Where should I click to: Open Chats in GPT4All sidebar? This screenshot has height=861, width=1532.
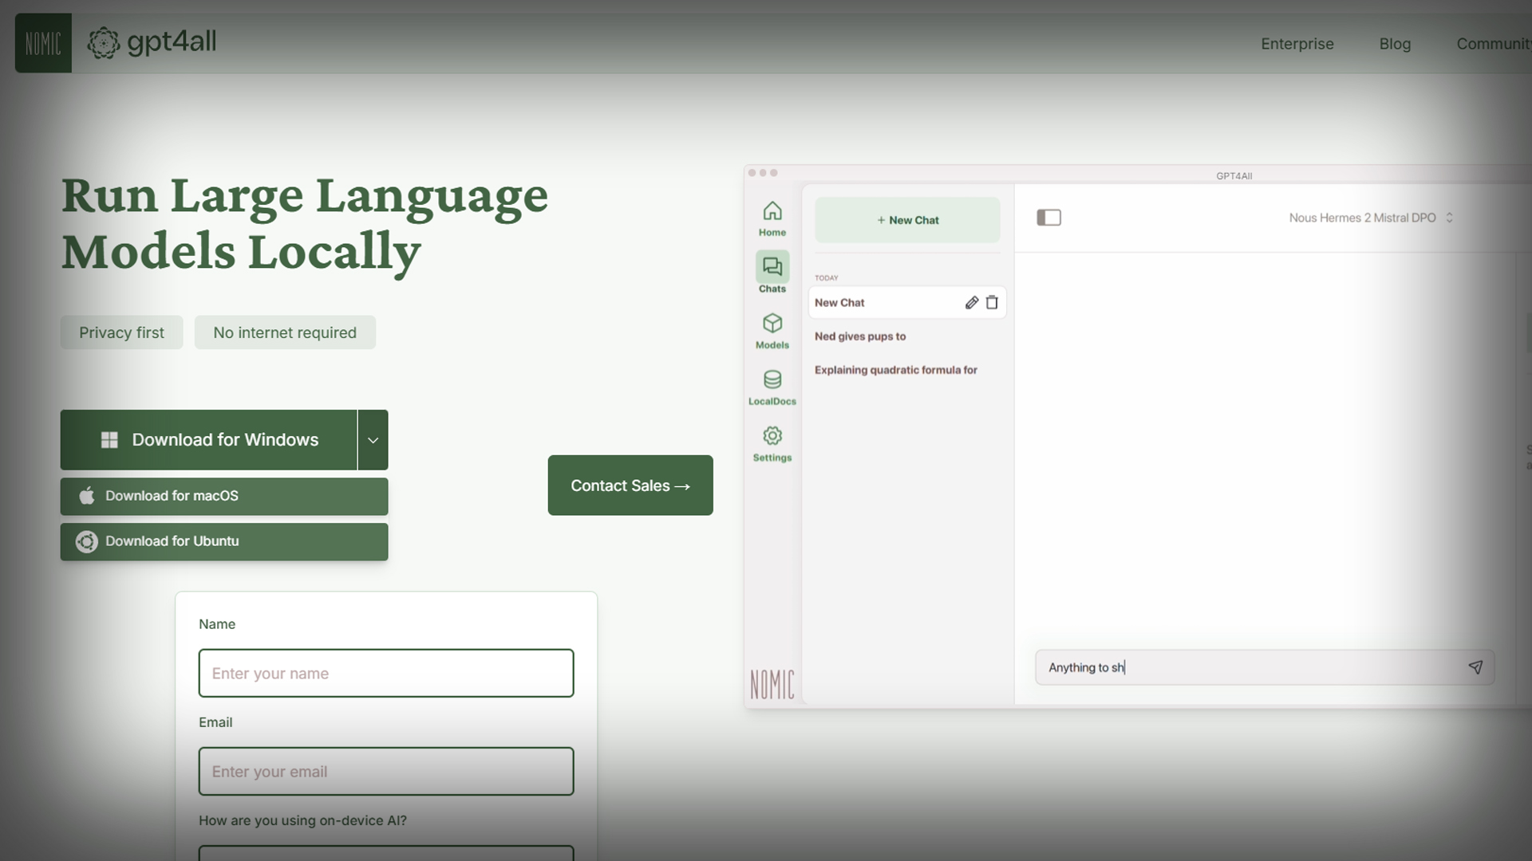pyautogui.click(x=772, y=273)
